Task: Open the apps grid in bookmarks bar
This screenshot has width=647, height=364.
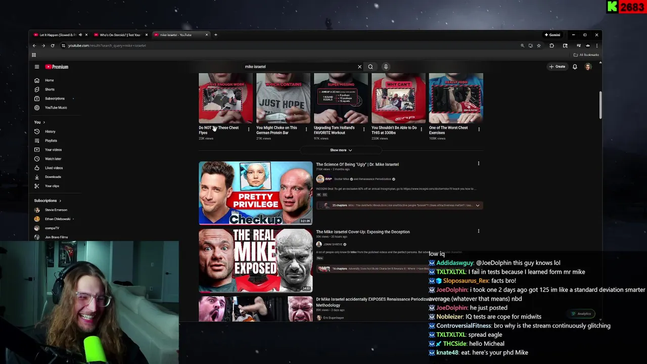Action: click(x=34, y=55)
